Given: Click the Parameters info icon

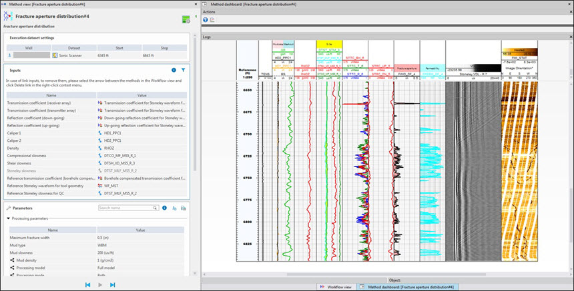Looking at the screenshot, I should point(164,208).
